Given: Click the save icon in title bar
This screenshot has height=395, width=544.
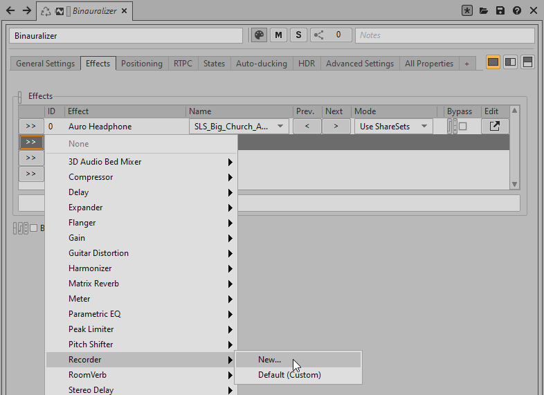Looking at the screenshot, I should click(500, 11).
